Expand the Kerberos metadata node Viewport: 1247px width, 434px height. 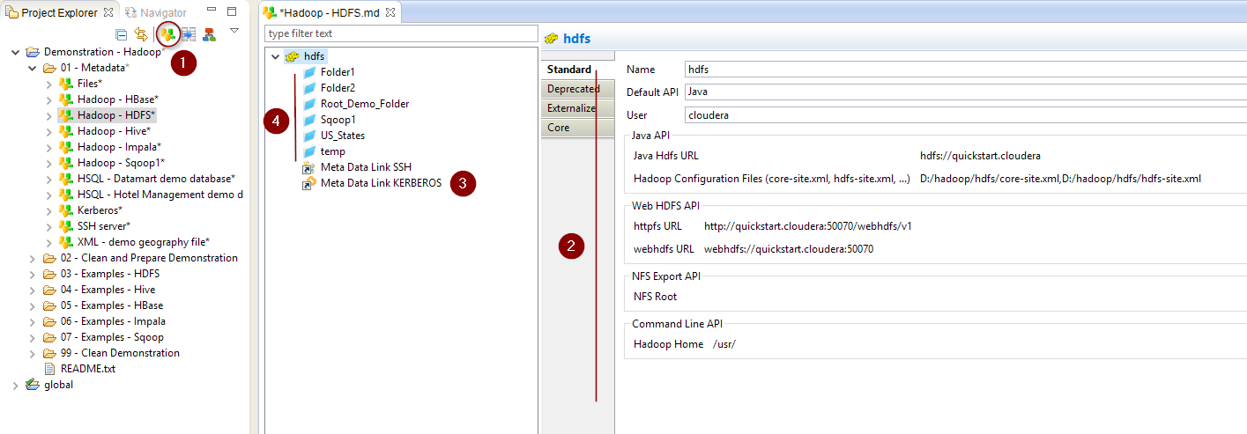tap(48, 210)
